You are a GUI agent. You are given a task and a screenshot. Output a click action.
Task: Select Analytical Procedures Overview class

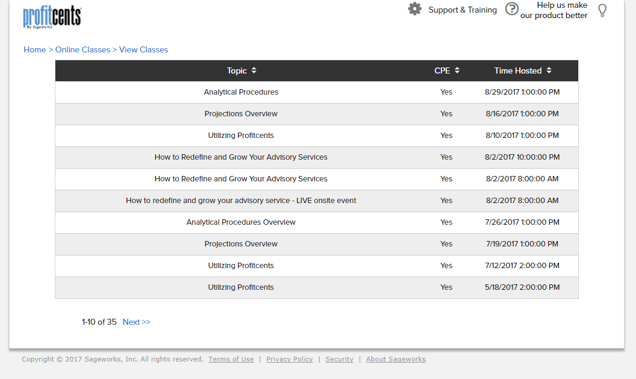click(x=317, y=222)
